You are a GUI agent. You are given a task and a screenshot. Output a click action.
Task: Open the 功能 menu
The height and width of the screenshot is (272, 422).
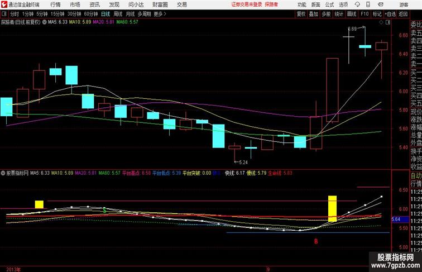coord(301,4)
